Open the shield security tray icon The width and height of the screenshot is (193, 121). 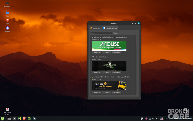pos(153,119)
